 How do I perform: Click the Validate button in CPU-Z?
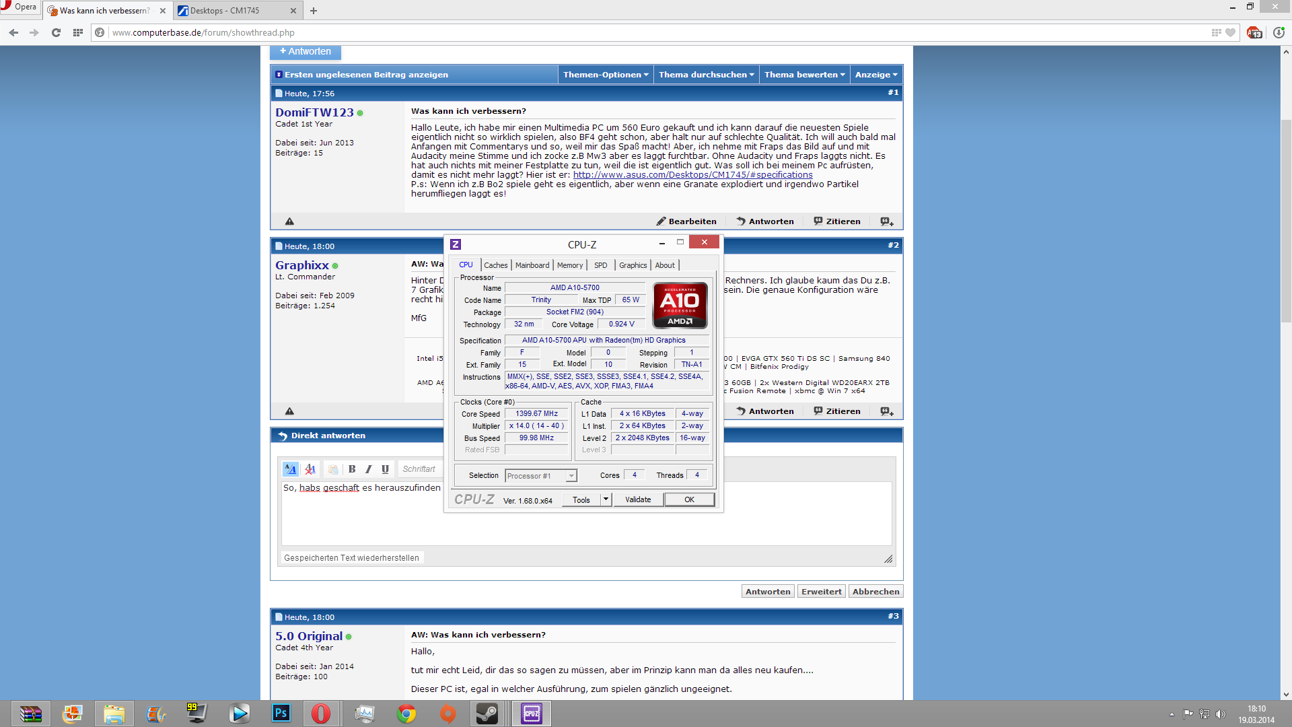pyautogui.click(x=638, y=499)
